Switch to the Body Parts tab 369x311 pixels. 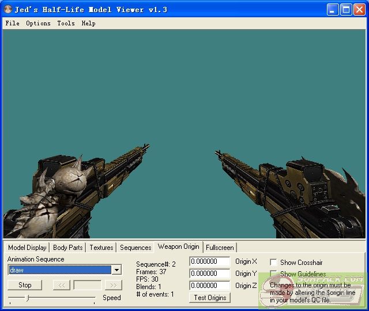pos(67,248)
